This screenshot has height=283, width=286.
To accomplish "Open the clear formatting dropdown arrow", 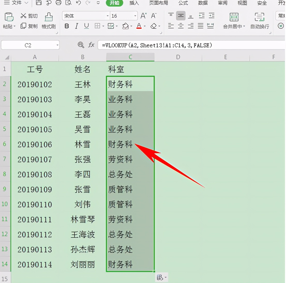I will [159, 26].
